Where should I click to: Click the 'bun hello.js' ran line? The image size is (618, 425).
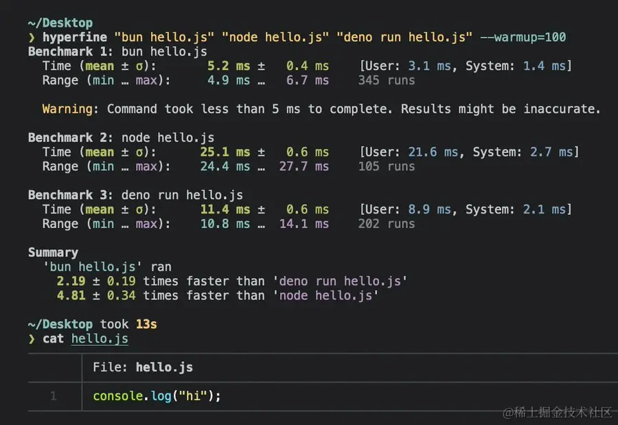(x=107, y=267)
